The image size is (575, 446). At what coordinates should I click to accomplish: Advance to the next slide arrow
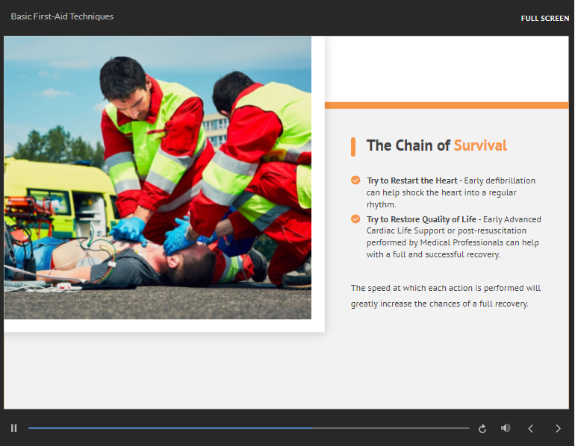point(558,428)
